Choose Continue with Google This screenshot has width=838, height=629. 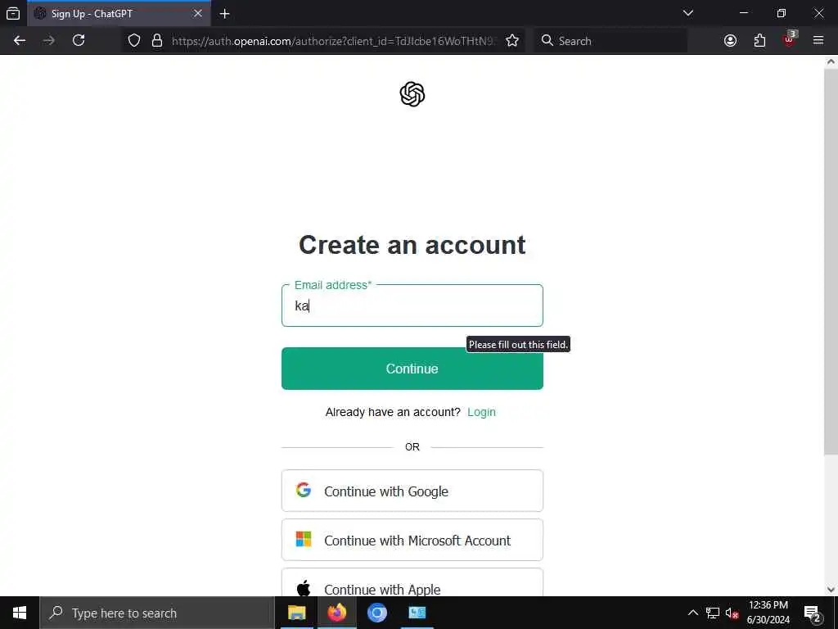point(412,491)
